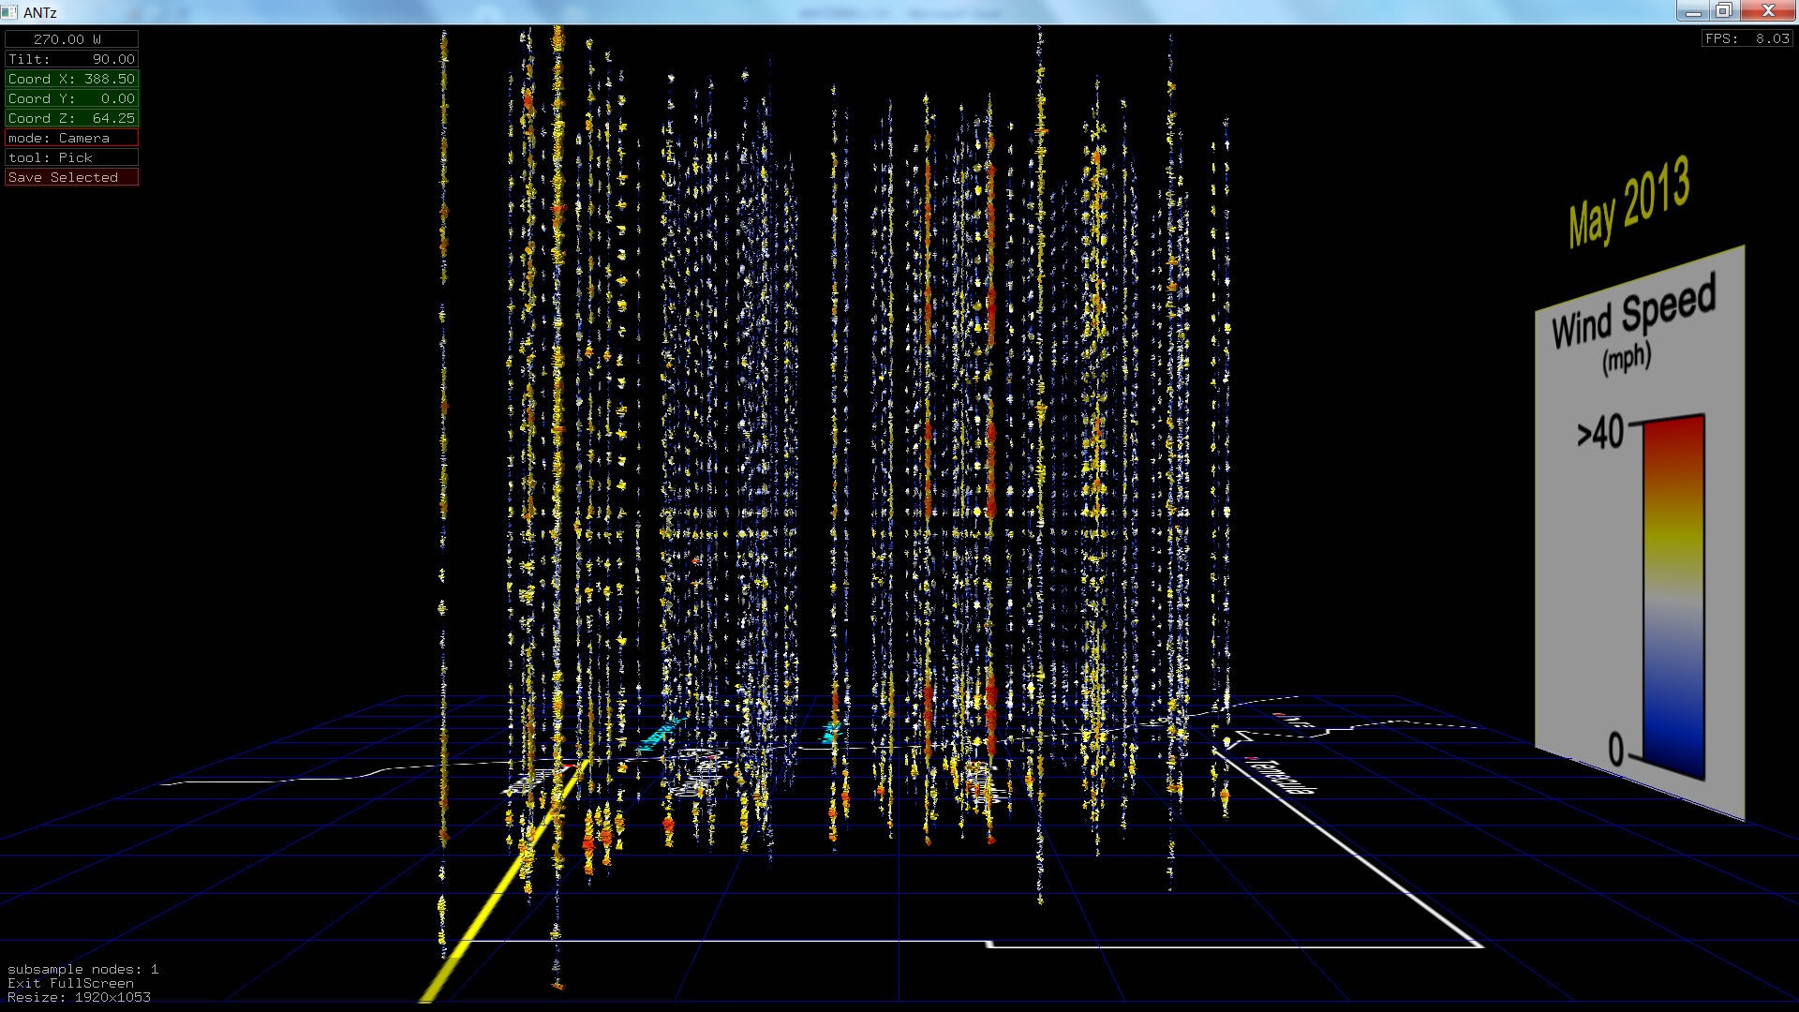The height and width of the screenshot is (1012, 1799).
Task: Switch the mode: Camera selector
Action: tap(71, 138)
